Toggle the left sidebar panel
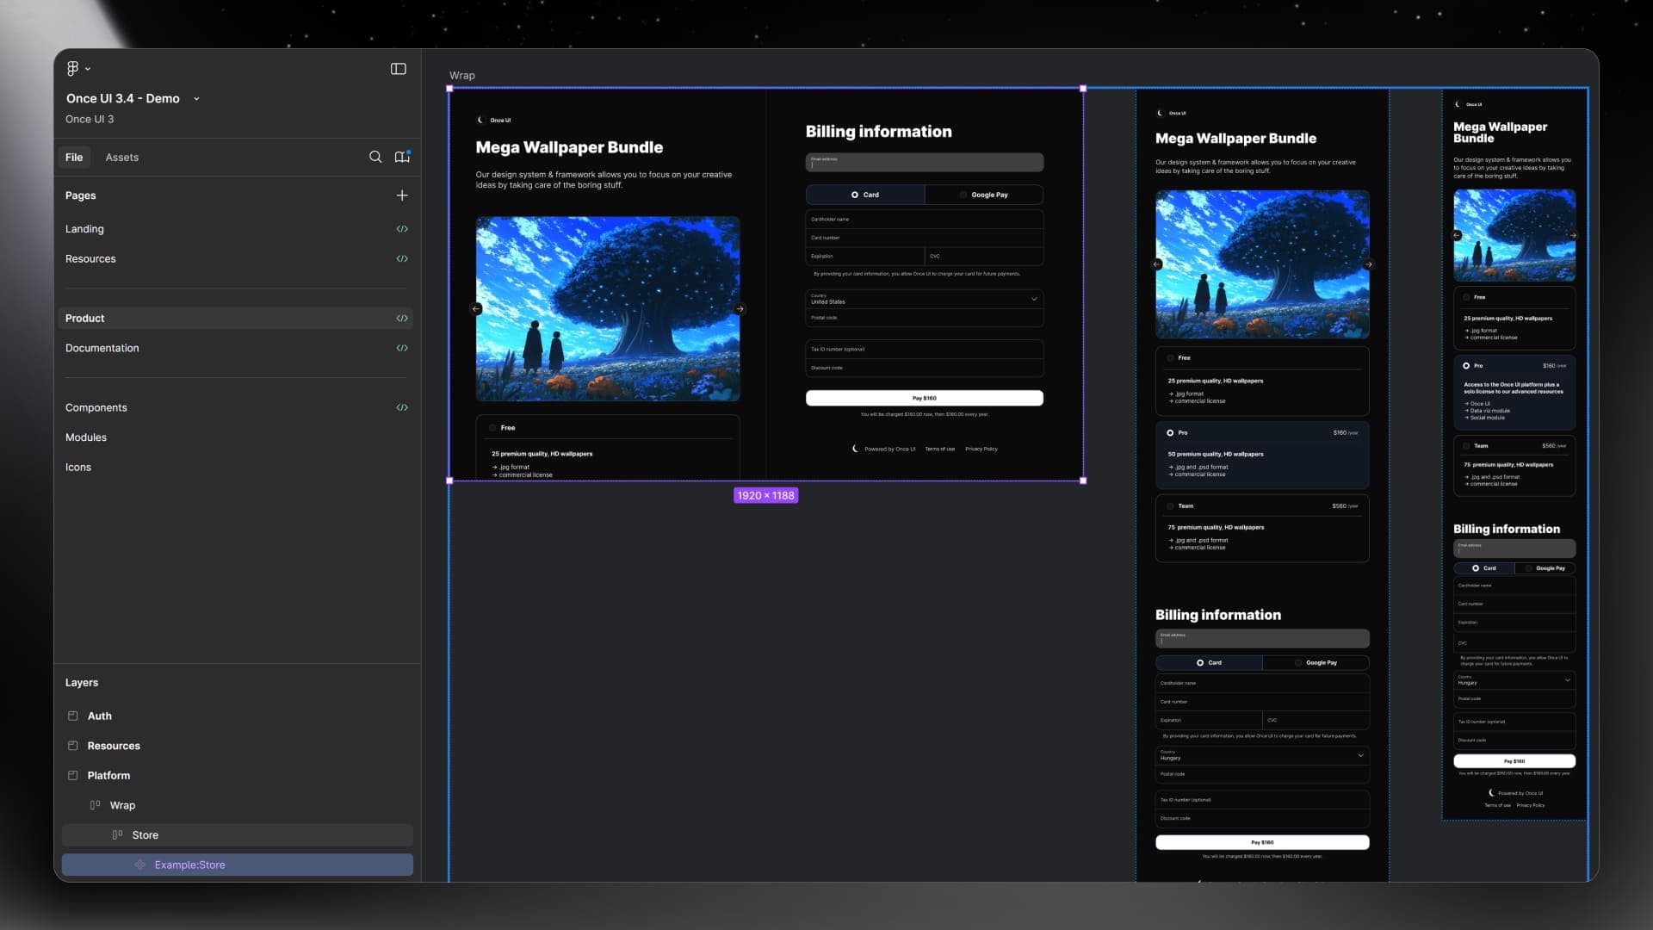The image size is (1653, 930). tap(398, 68)
